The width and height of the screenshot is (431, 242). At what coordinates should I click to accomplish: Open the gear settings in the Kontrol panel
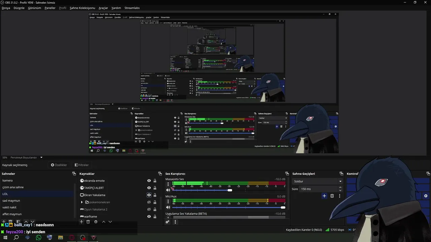point(426,196)
